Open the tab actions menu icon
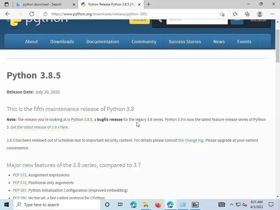Image resolution: width=280 pixels, height=210 pixels. point(7,4)
